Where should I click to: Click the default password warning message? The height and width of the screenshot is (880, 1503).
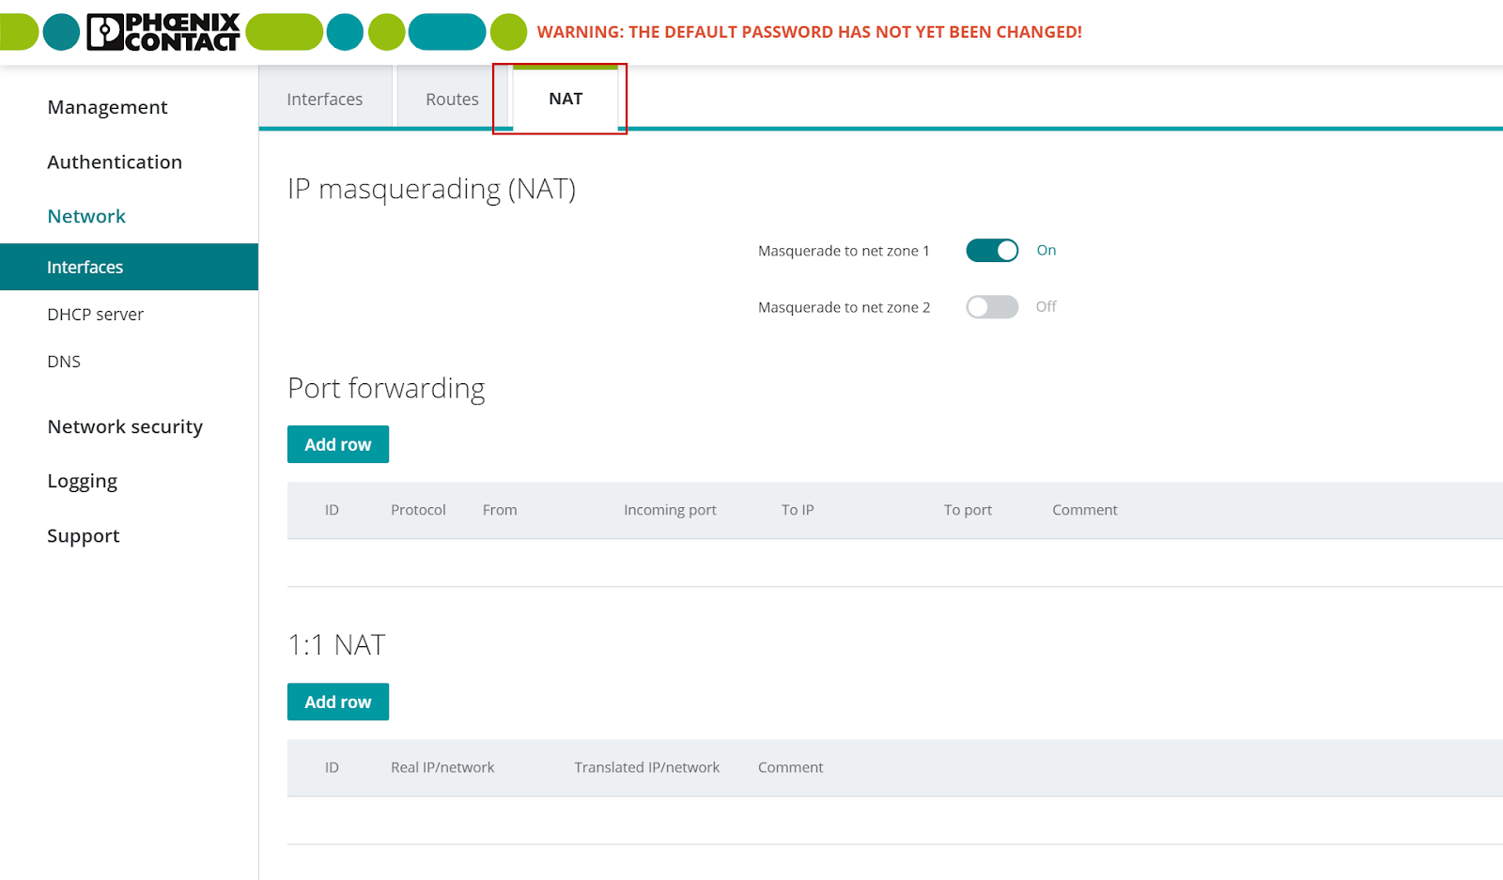pyautogui.click(x=809, y=32)
